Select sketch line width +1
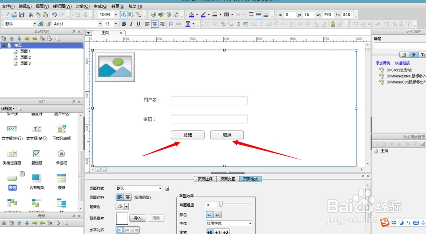Screen dimensions: 426x234 (218, 232)
